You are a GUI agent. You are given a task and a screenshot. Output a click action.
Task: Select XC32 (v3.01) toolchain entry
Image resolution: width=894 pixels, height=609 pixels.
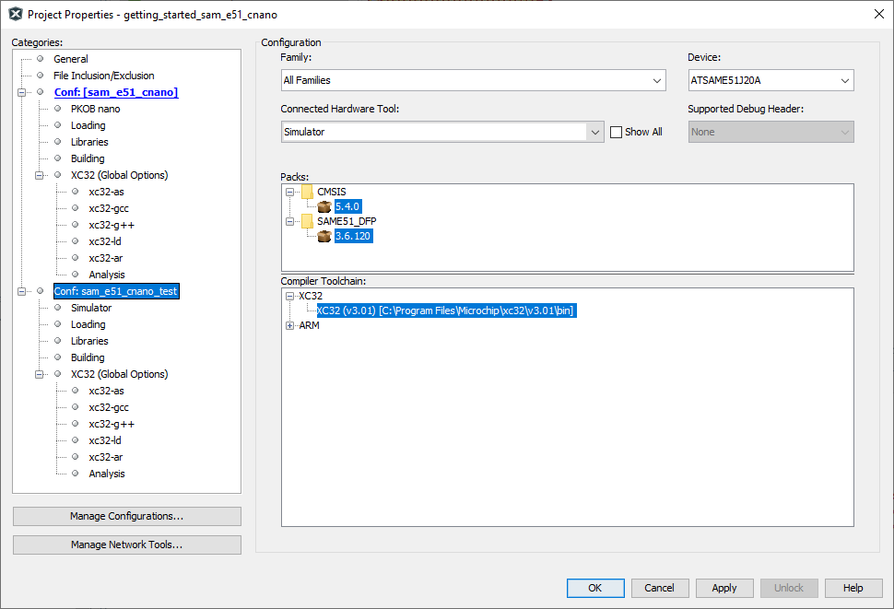pyautogui.click(x=445, y=310)
